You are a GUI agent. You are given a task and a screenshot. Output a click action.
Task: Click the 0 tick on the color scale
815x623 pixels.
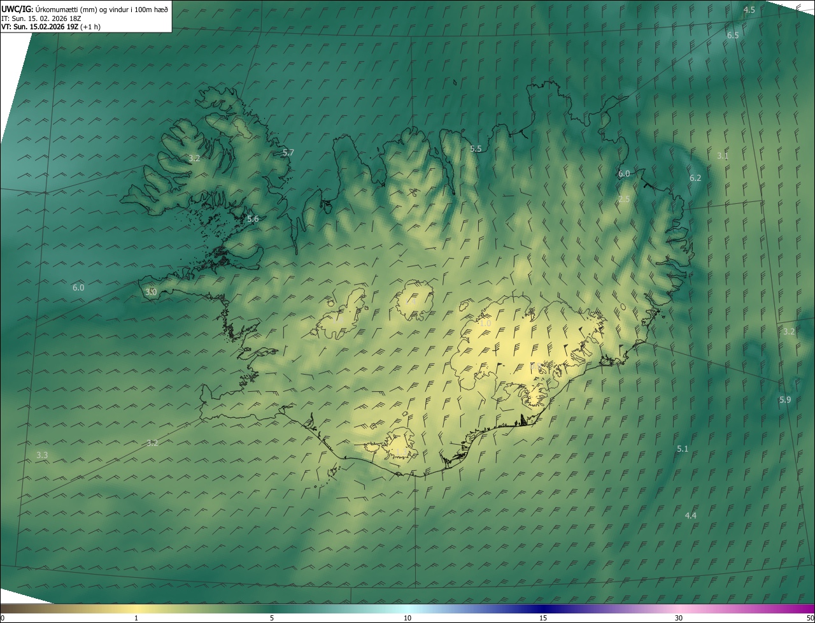click(3, 618)
